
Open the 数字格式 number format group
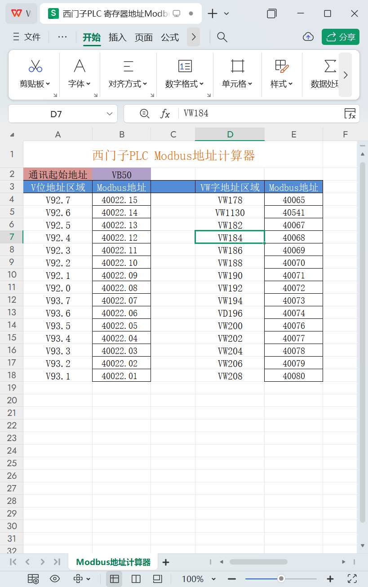click(185, 66)
